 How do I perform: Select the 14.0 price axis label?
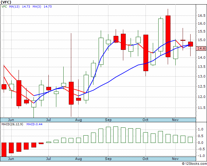click(x=202, y=57)
